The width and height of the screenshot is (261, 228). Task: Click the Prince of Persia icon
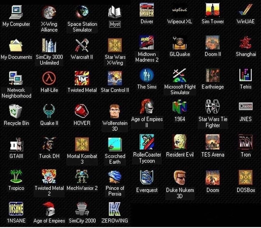[115, 176]
